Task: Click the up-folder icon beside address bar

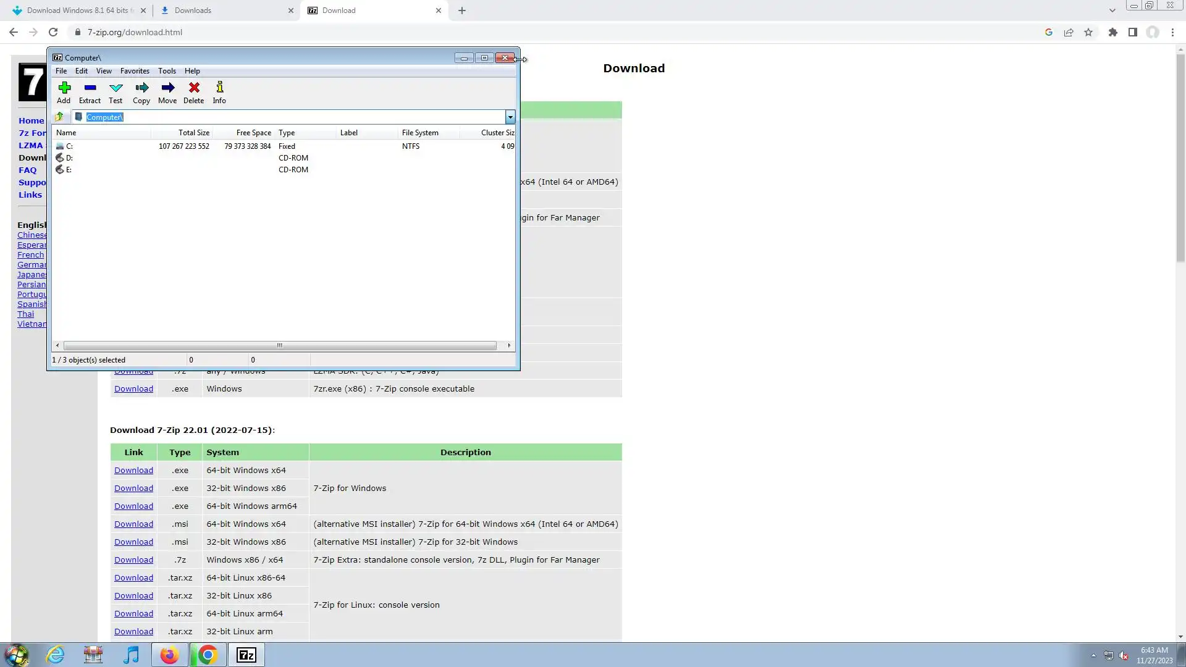Action: click(60, 117)
